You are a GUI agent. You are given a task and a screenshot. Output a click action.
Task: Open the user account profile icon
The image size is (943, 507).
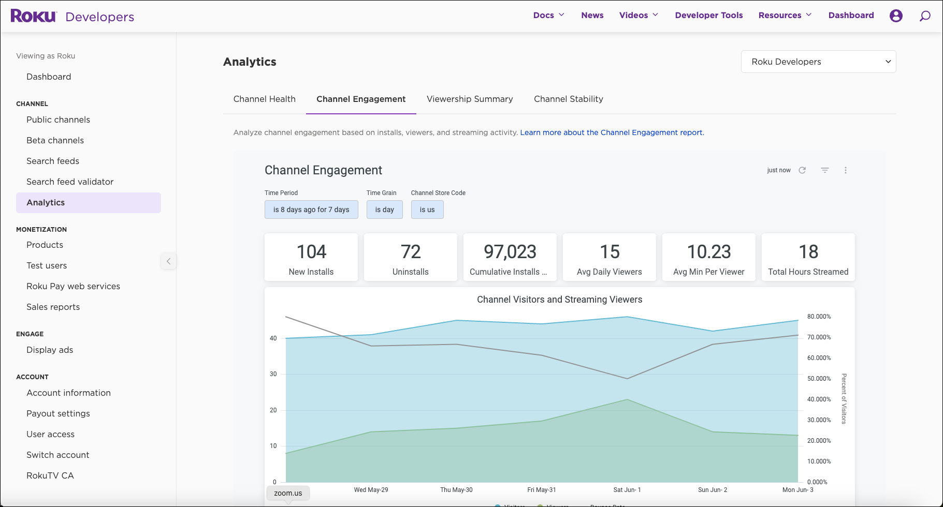coord(896,16)
